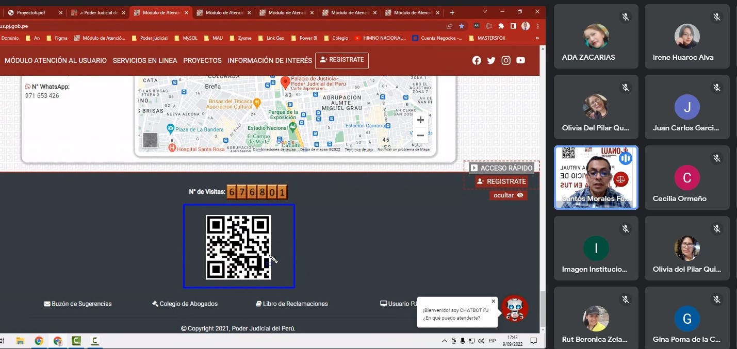Show hidden system tray icons chevron

coord(445,341)
